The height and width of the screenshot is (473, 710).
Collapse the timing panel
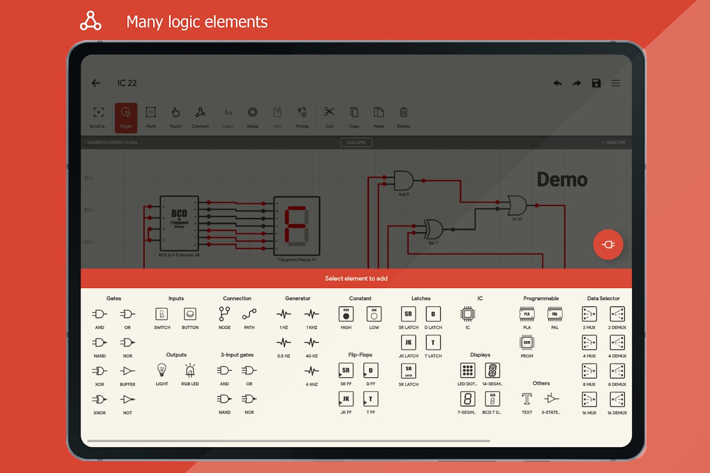point(356,142)
